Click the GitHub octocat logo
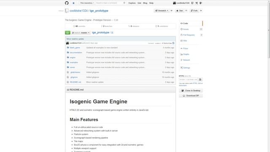 (x=67, y=3)
